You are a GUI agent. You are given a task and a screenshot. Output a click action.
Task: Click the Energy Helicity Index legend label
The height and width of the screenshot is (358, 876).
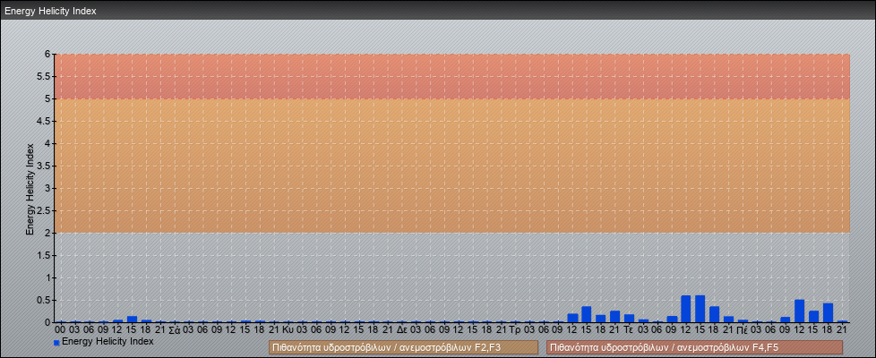click(107, 341)
